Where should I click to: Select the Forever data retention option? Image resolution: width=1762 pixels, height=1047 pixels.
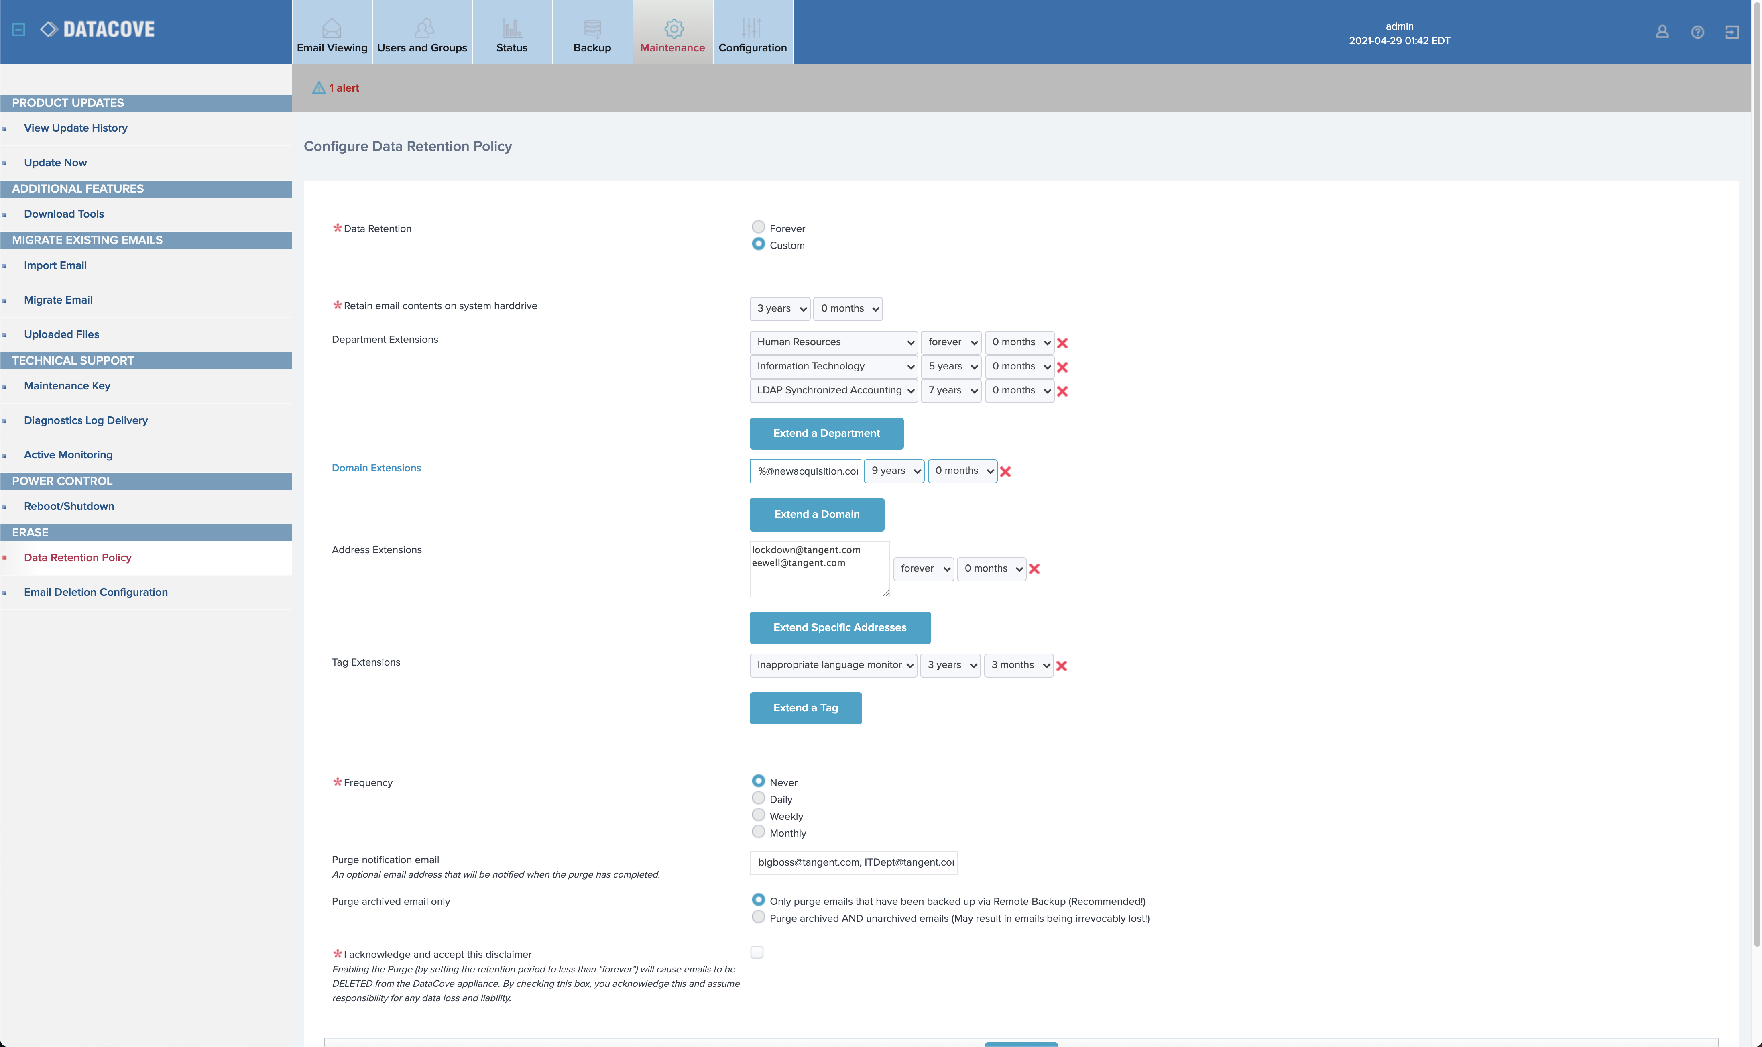click(x=758, y=227)
